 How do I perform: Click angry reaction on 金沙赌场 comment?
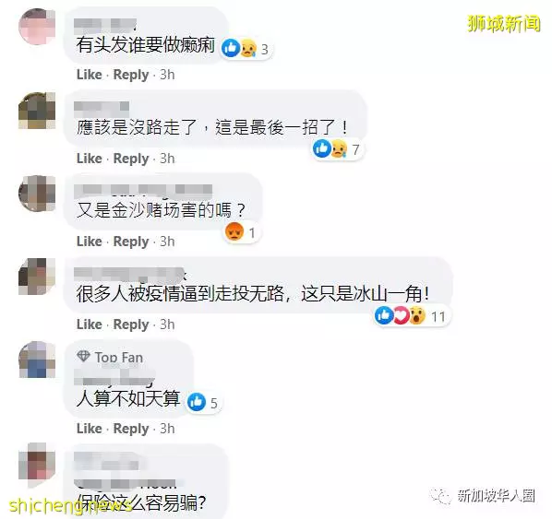(234, 231)
